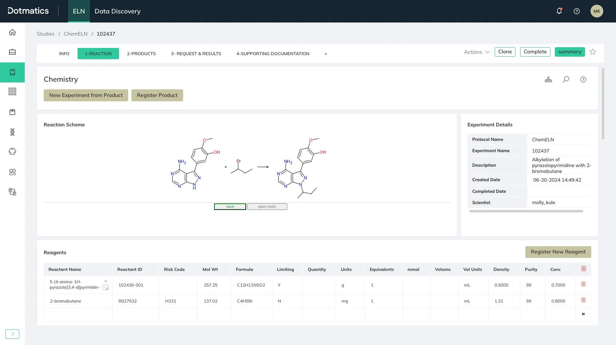
Task: Open the grid apps icon in the sidebar
Action: click(12, 92)
